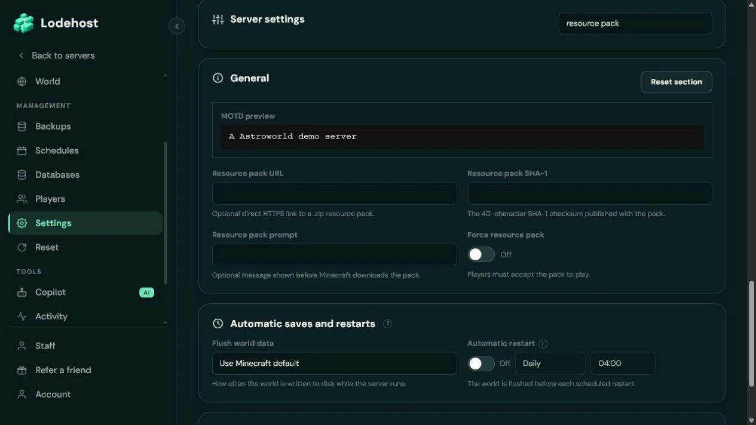
Task: Click the Staff person icon
Action: pos(22,346)
